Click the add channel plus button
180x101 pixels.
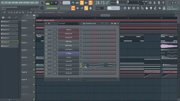coord(69,79)
